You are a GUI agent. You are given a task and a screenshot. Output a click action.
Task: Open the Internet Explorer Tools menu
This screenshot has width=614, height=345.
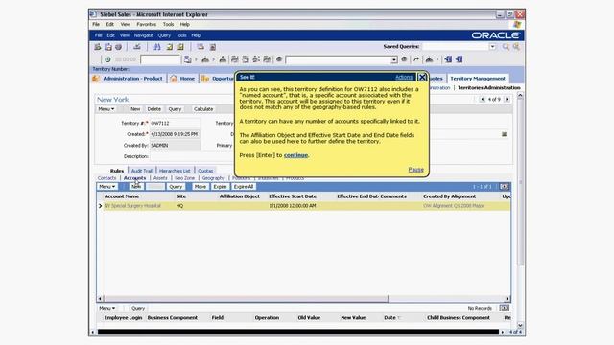pos(169,24)
